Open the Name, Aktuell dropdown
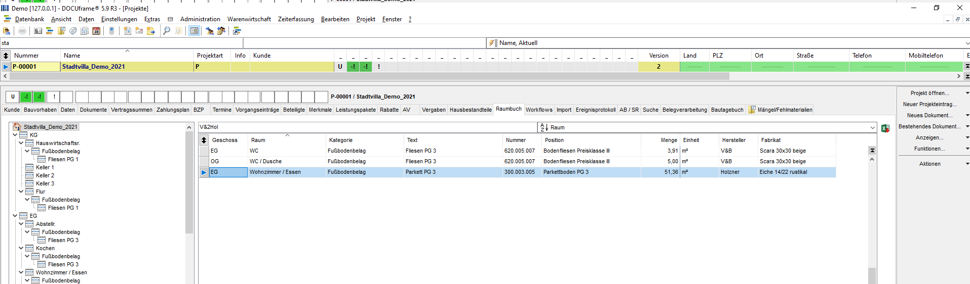The width and height of the screenshot is (970, 284). click(x=967, y=43)
